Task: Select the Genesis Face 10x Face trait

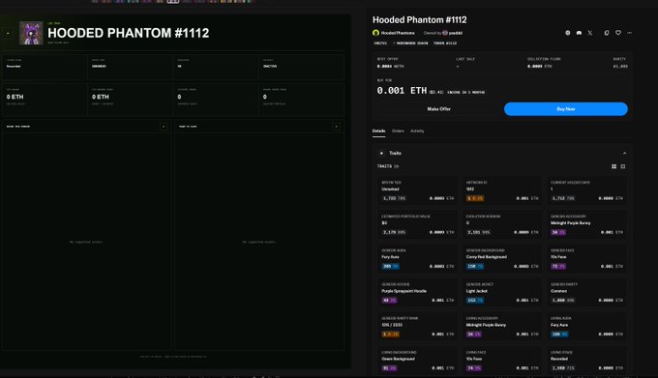Action: coord(586,258)
